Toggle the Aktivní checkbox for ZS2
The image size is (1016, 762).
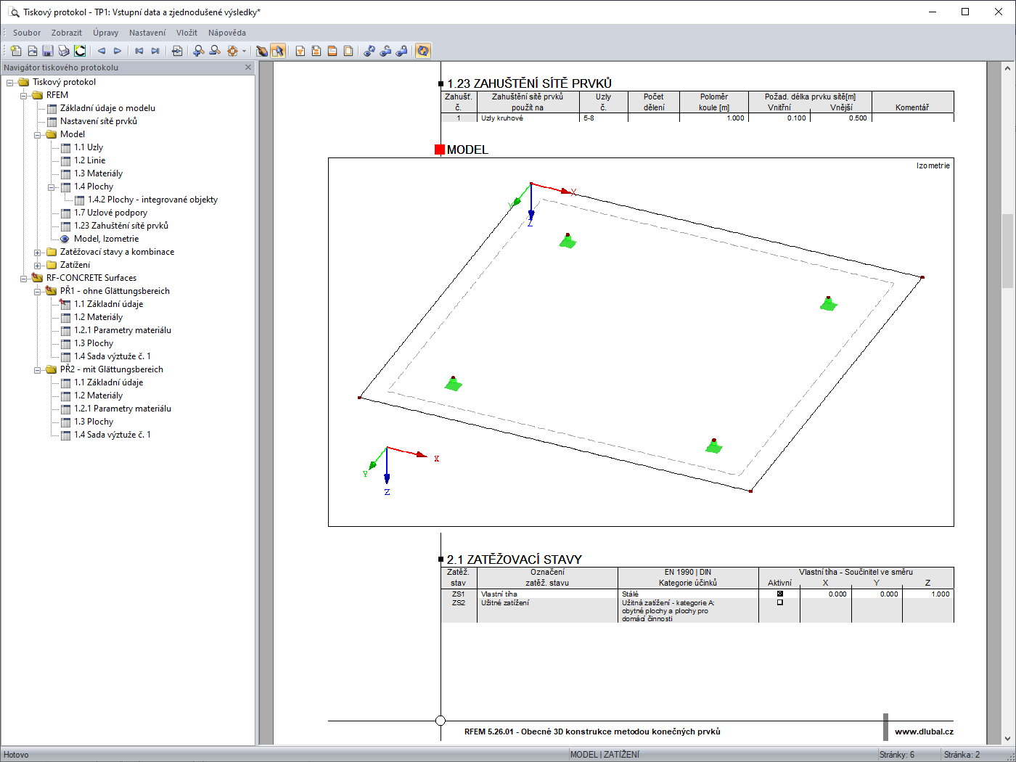click(x=780, y=602)
